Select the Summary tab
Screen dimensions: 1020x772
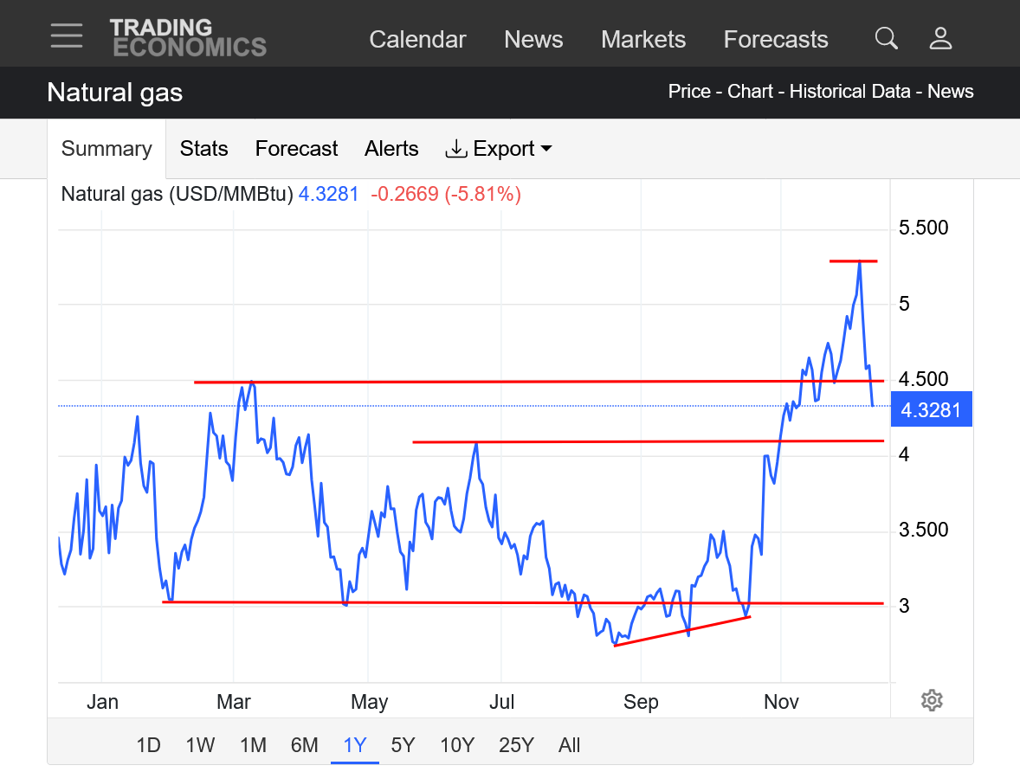(x=107, y=149)
